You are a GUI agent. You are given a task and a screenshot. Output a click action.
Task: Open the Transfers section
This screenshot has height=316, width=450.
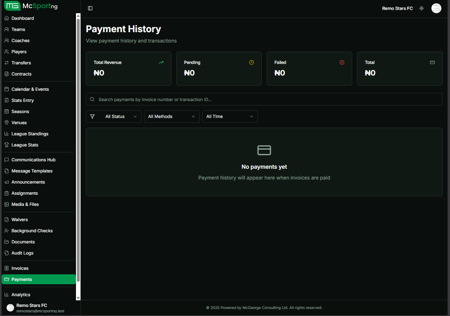21,63
